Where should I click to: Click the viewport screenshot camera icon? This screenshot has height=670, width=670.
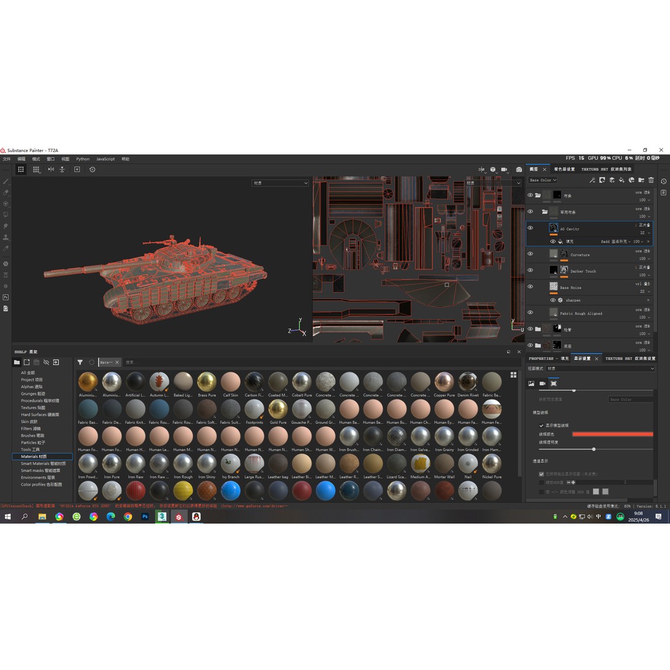coord(519,169)
